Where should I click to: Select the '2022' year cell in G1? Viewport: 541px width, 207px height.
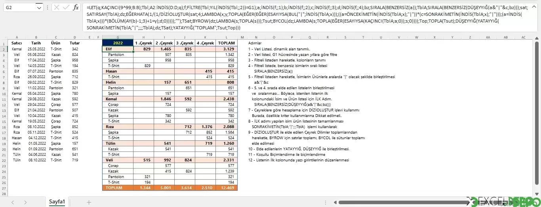118,43
